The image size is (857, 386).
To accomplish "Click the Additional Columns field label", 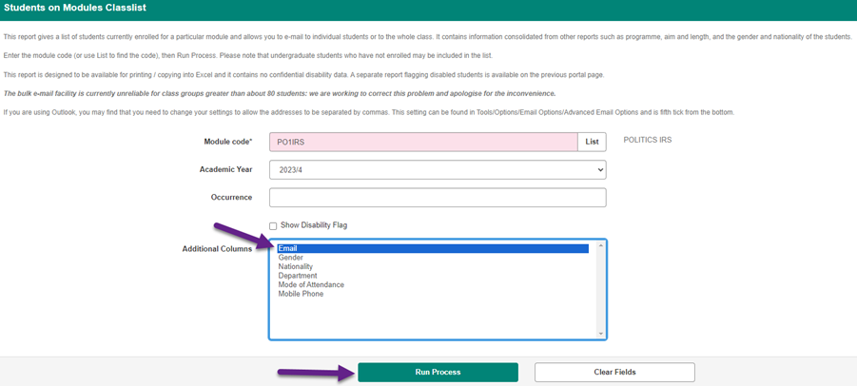I will pyautogui.click(x=217, y=249).
